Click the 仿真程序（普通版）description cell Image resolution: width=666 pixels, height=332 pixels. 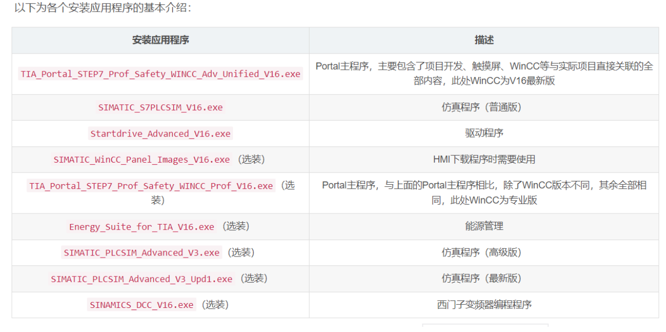(484, 108)
